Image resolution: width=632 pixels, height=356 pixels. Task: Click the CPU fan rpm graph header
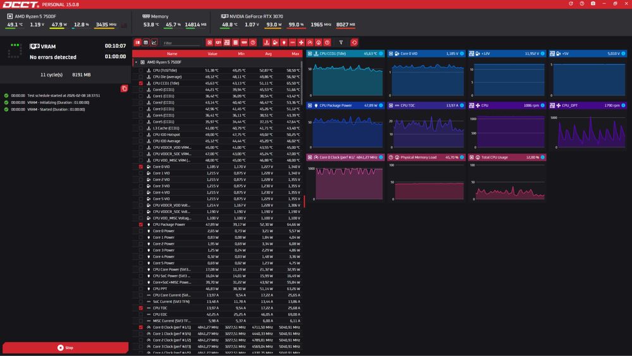[x=507, y=106]
